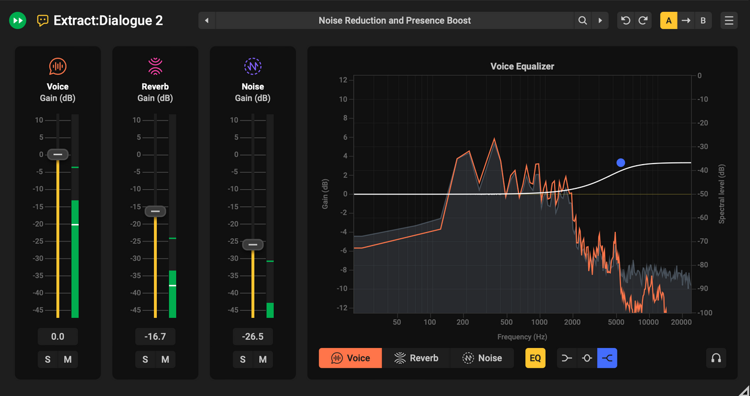Solo the Voice channel

point(48,360)
